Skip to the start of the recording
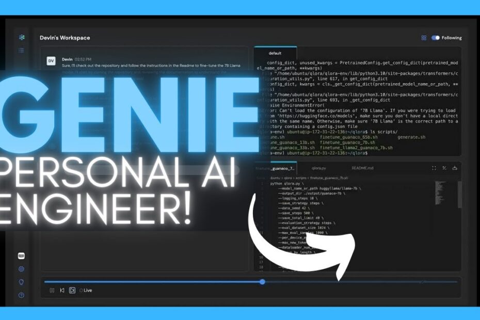The height and width of the screenshot is (320, 480). click(62, 290)
